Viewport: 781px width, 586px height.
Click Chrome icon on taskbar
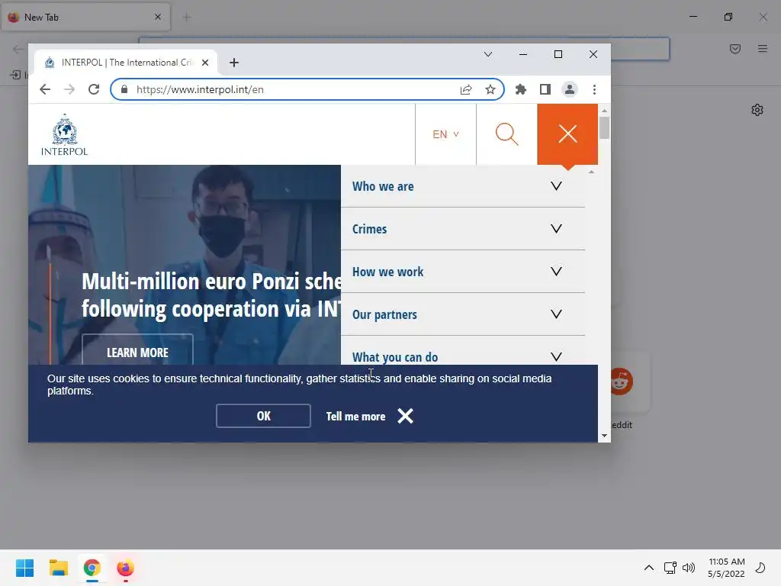click(92, 568)
